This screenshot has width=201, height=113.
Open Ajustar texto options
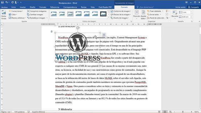click(143, 15)
